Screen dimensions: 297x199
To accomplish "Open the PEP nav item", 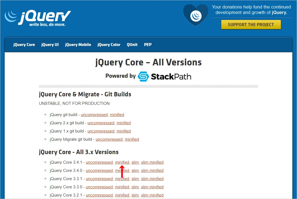I will pos(148,45).
